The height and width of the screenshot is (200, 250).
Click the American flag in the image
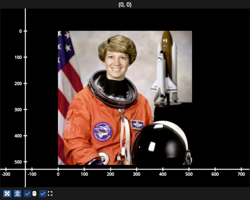pos(68,71)
